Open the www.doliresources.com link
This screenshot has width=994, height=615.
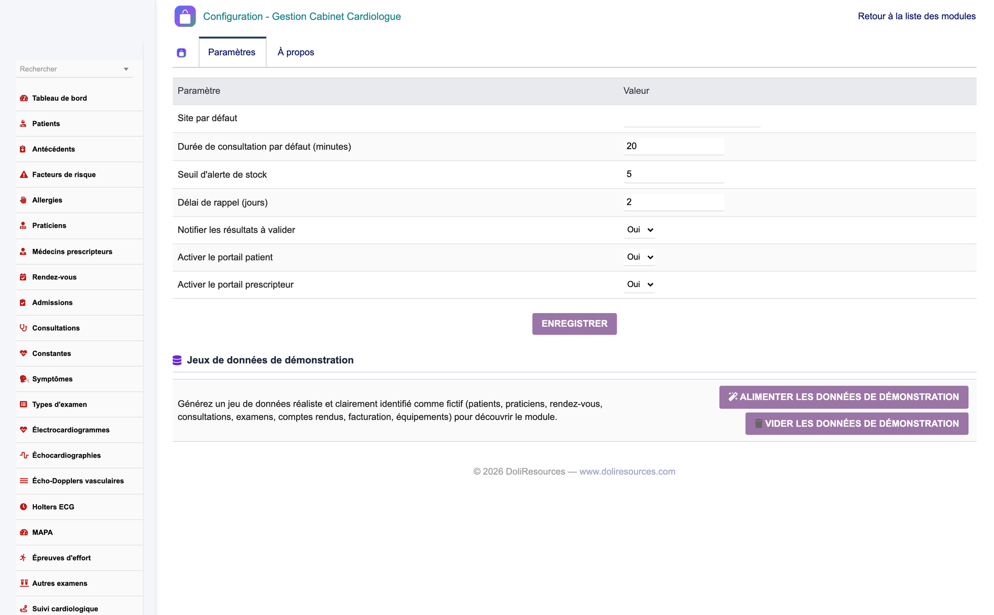coord(627,472)
